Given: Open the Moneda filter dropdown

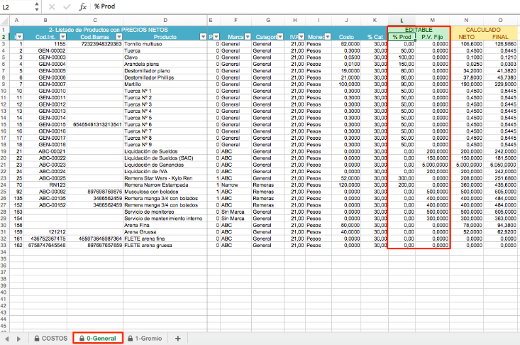Looking at the screenshot, I should pyautogui.click(x=328, y=37).
